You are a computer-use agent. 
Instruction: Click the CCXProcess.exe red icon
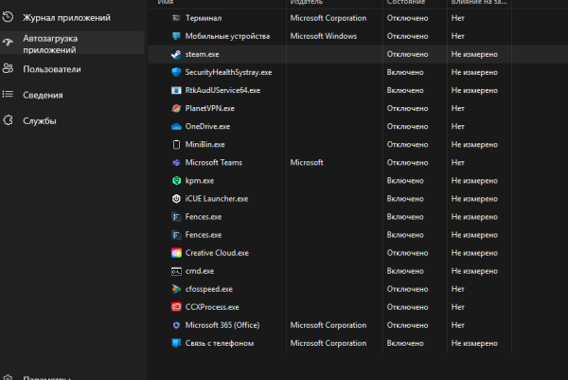tap(176, 307)
